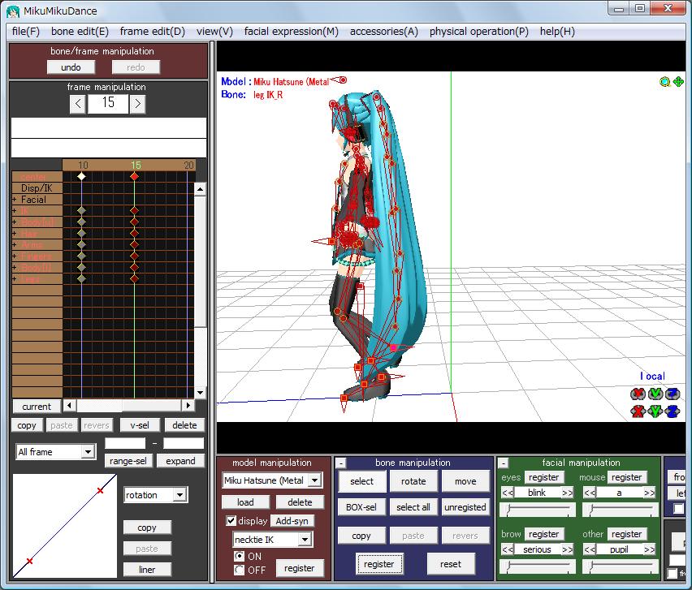
Task: Click next eyes expression arrow beside blink
Action: [568, 493]
